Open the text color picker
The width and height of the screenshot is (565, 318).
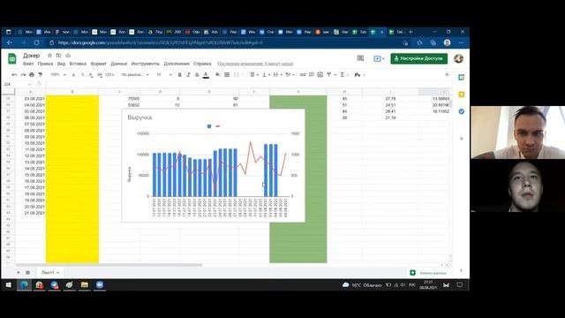click(x=206, y=74)
